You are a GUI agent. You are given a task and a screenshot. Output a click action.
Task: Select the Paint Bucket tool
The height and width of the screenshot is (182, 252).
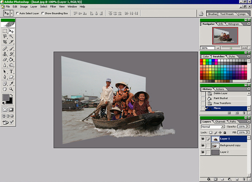pos(11,60)
